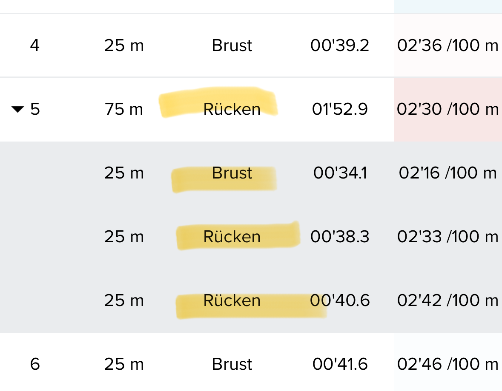
Task: Select the 00'38.3 lap time
Action: [340, 237]
